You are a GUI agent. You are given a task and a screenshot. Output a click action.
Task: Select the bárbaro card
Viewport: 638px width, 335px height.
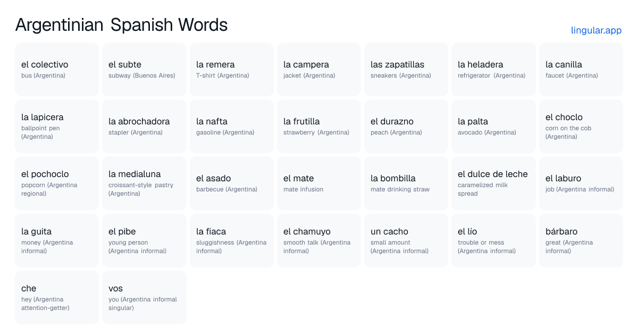581,240
